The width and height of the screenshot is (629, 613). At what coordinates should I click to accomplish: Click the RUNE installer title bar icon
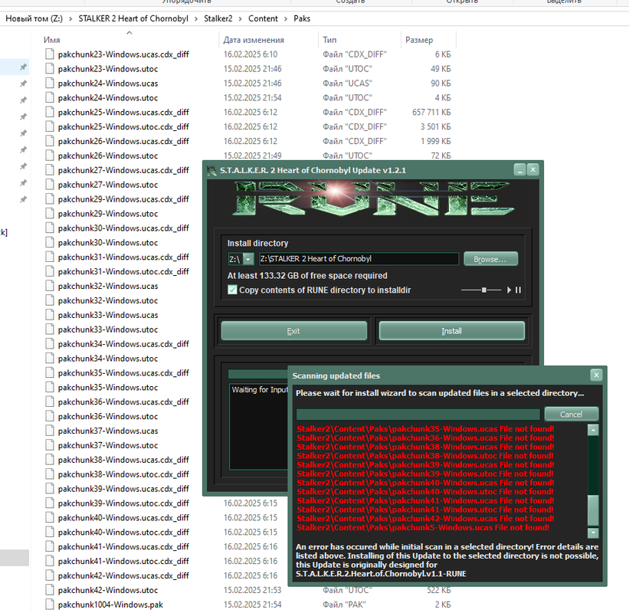[211, 171]
